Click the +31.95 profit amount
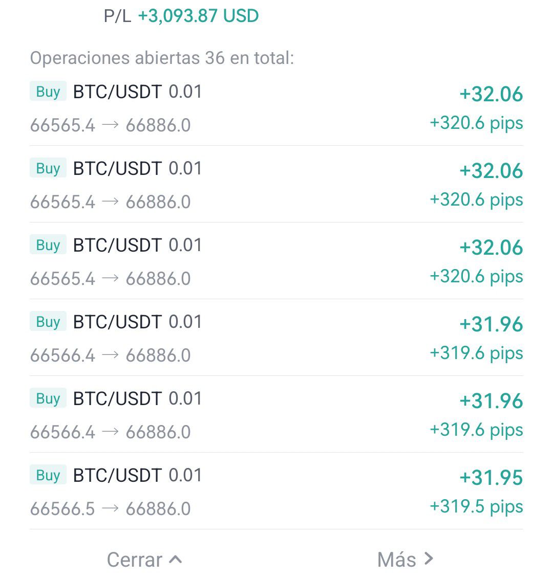 [x=491, y=478]
